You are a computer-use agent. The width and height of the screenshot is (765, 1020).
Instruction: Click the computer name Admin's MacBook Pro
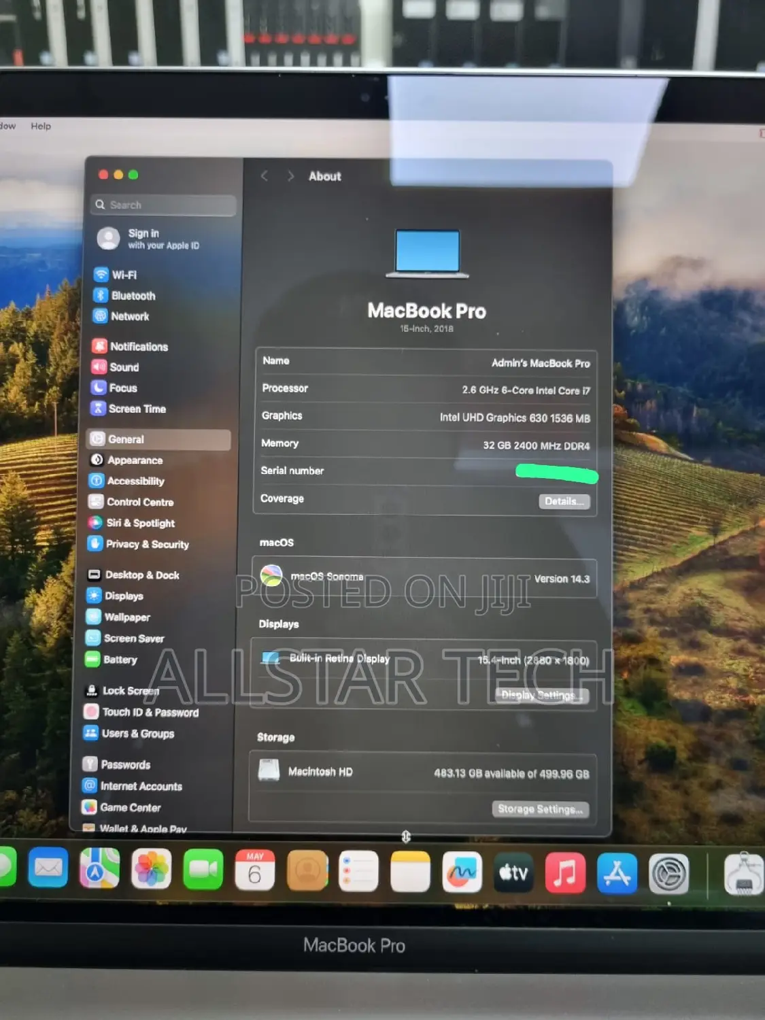click(x=541, y=363)
